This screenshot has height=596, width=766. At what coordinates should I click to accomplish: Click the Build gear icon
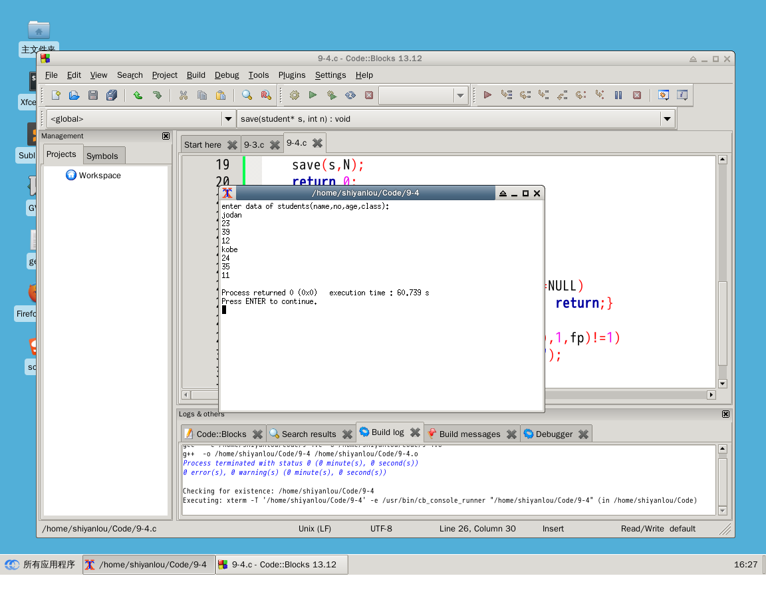pyautogui.click(x=295, y=95)
